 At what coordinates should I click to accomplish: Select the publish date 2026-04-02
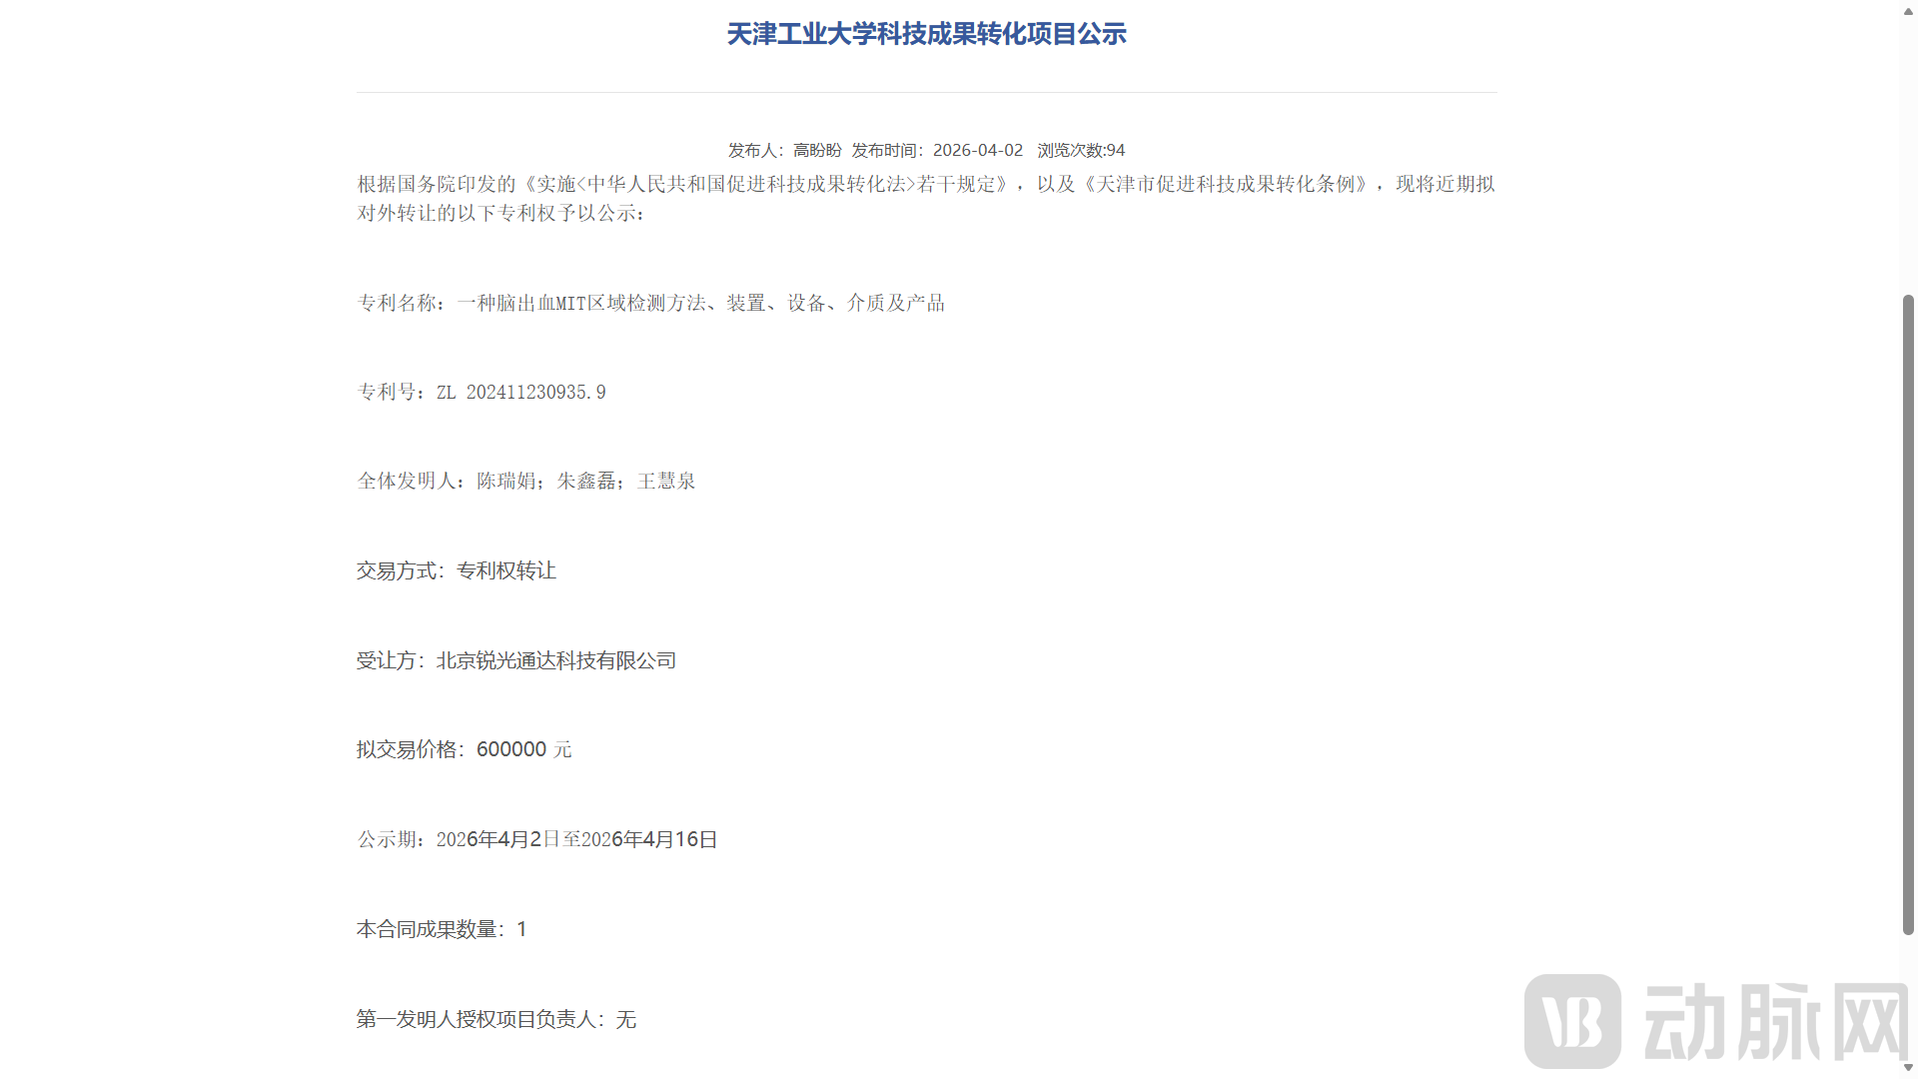(978, 150)
